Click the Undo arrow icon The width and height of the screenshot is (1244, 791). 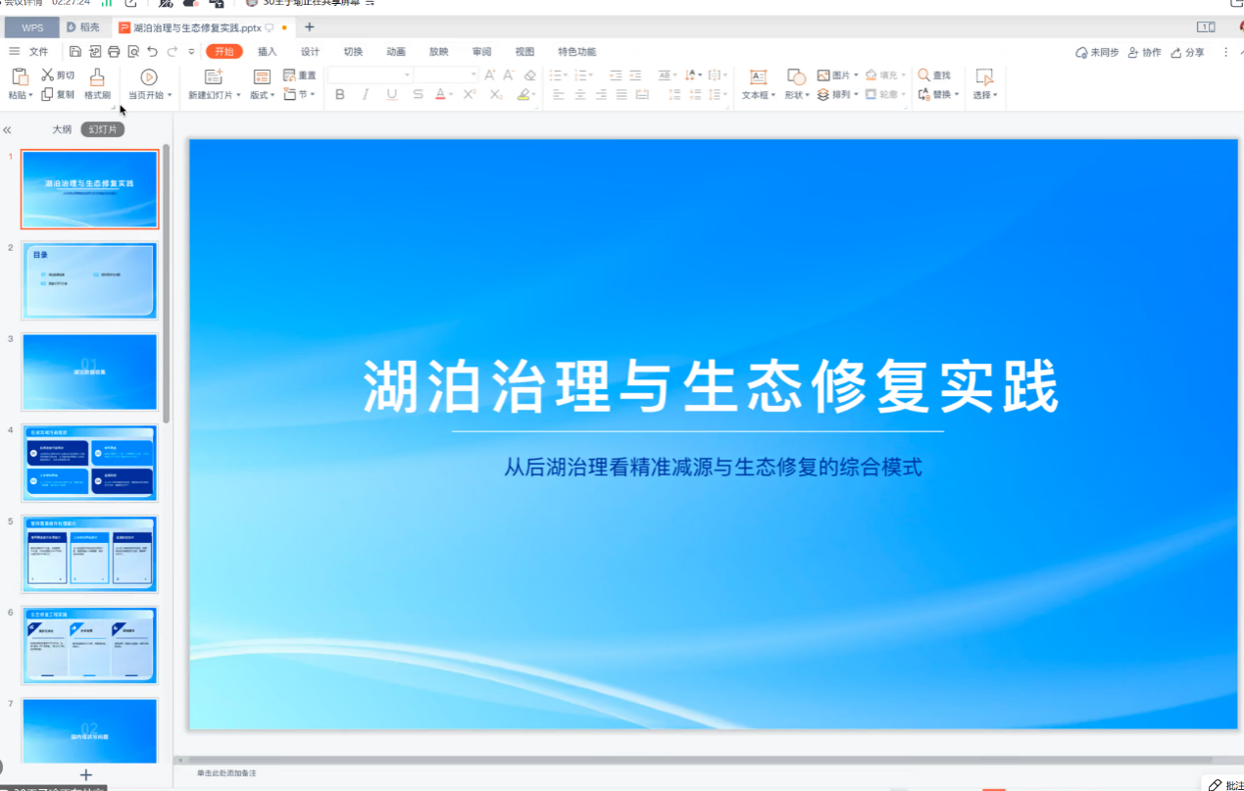[x=152, y=52]
